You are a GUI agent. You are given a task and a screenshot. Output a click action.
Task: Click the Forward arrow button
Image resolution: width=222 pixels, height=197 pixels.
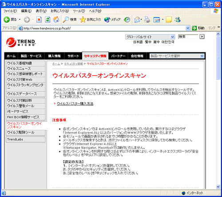[x=27, y=20]
